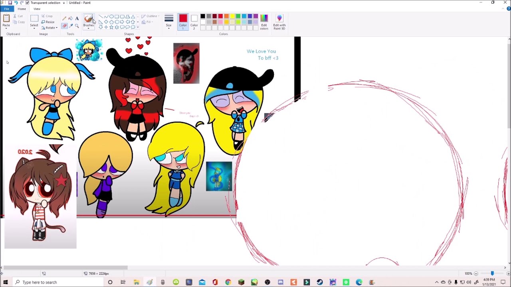Image resolution: width=511 pixels, height=287 pixels.
Task: Click the Select rectangle tool
Action: tap(34, 18)
